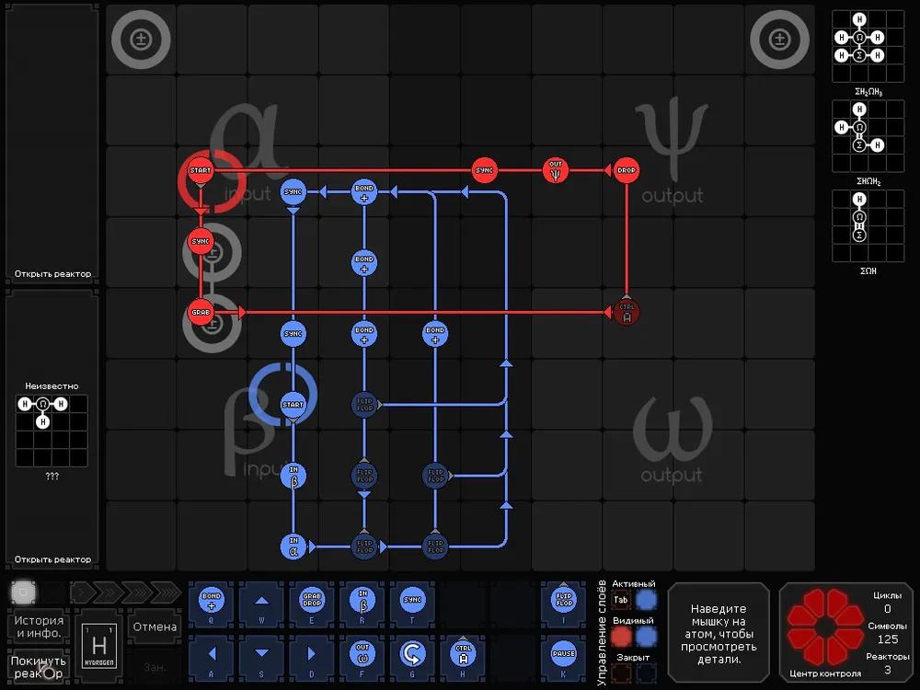The width and height of the screenshot is (920, 690).
Task: Click the atom details hint text box
Action: click(719, 633)
